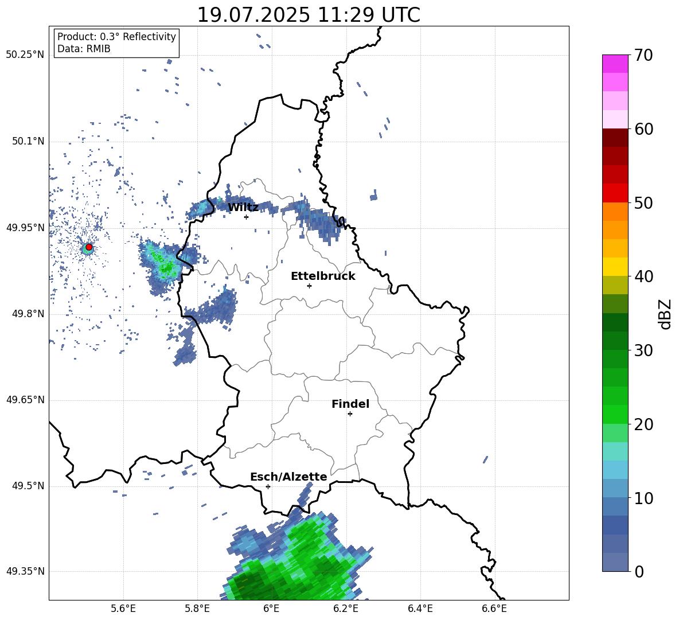
Task: Click the colorbar tick label 10
Action: (x=643, y=498)
